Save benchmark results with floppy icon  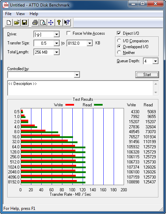(x=24, y=22)
